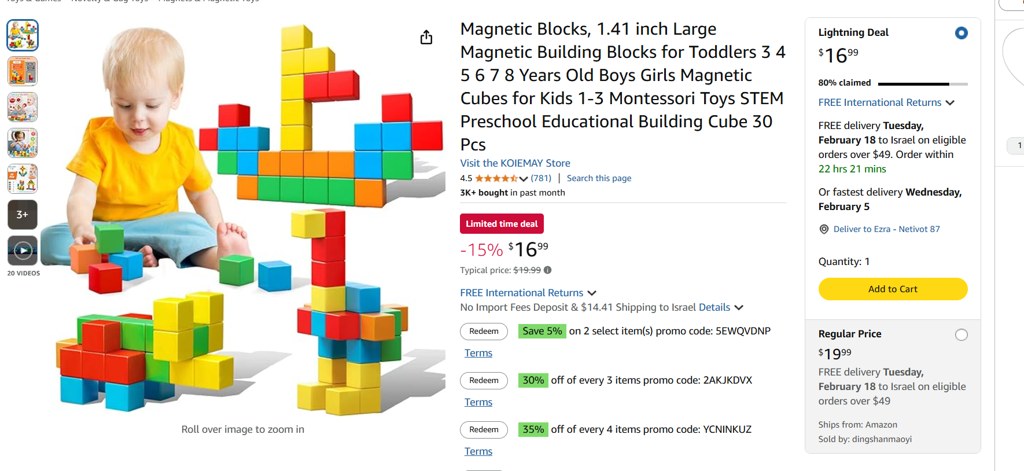1024x471 pixels.
Task: Expand the rating breakdown chevron
Action: point(524,179)
